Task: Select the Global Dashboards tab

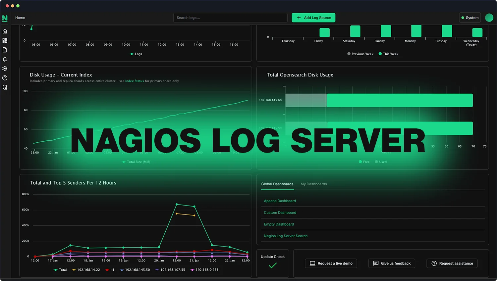Action: [277, 184]
